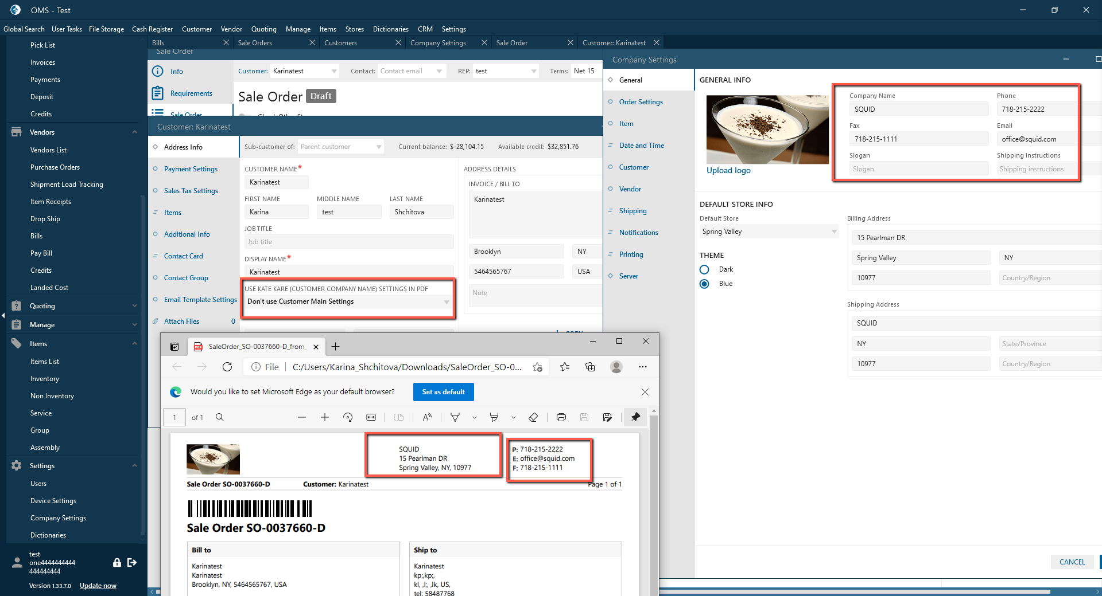Screen dimensions: 1102x596
Task: Click the PDF Read aloud icon
Action: 427,417
